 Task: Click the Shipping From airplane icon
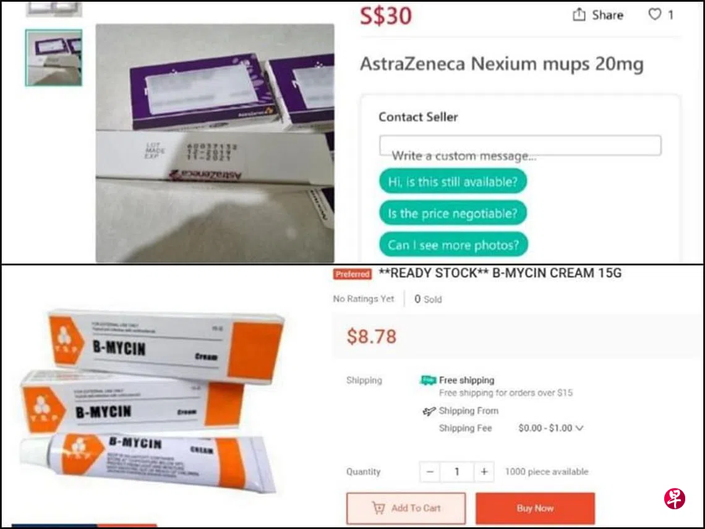tap(429, 411)
